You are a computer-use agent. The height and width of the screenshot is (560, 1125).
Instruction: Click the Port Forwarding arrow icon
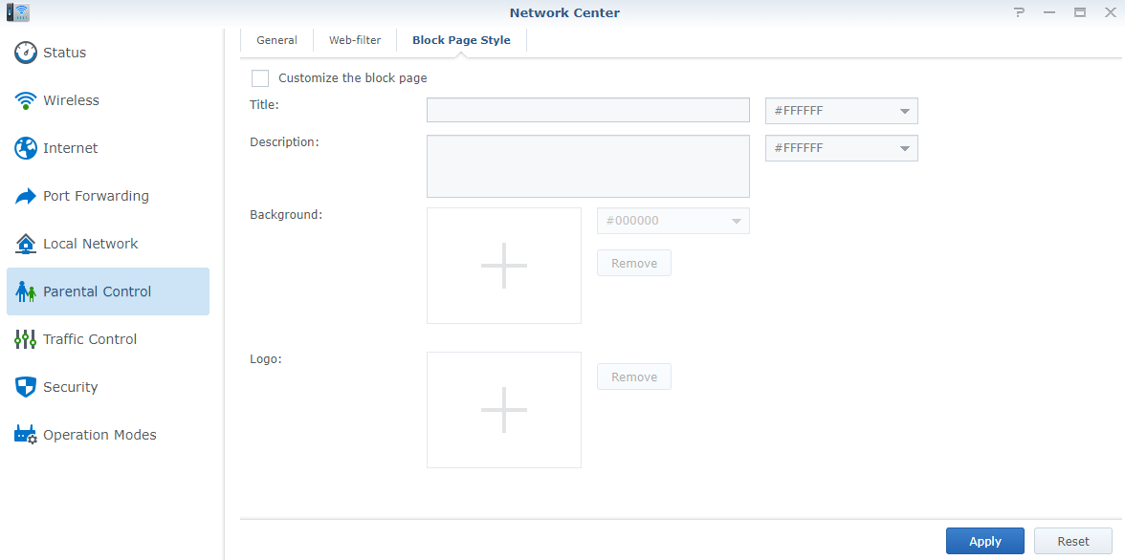click(x=26, y=196)
